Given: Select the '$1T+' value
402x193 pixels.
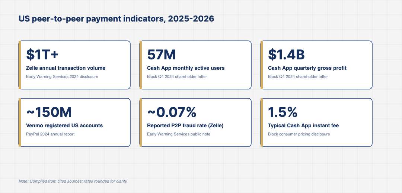Looking at the screenshot, I should [42, 55].
